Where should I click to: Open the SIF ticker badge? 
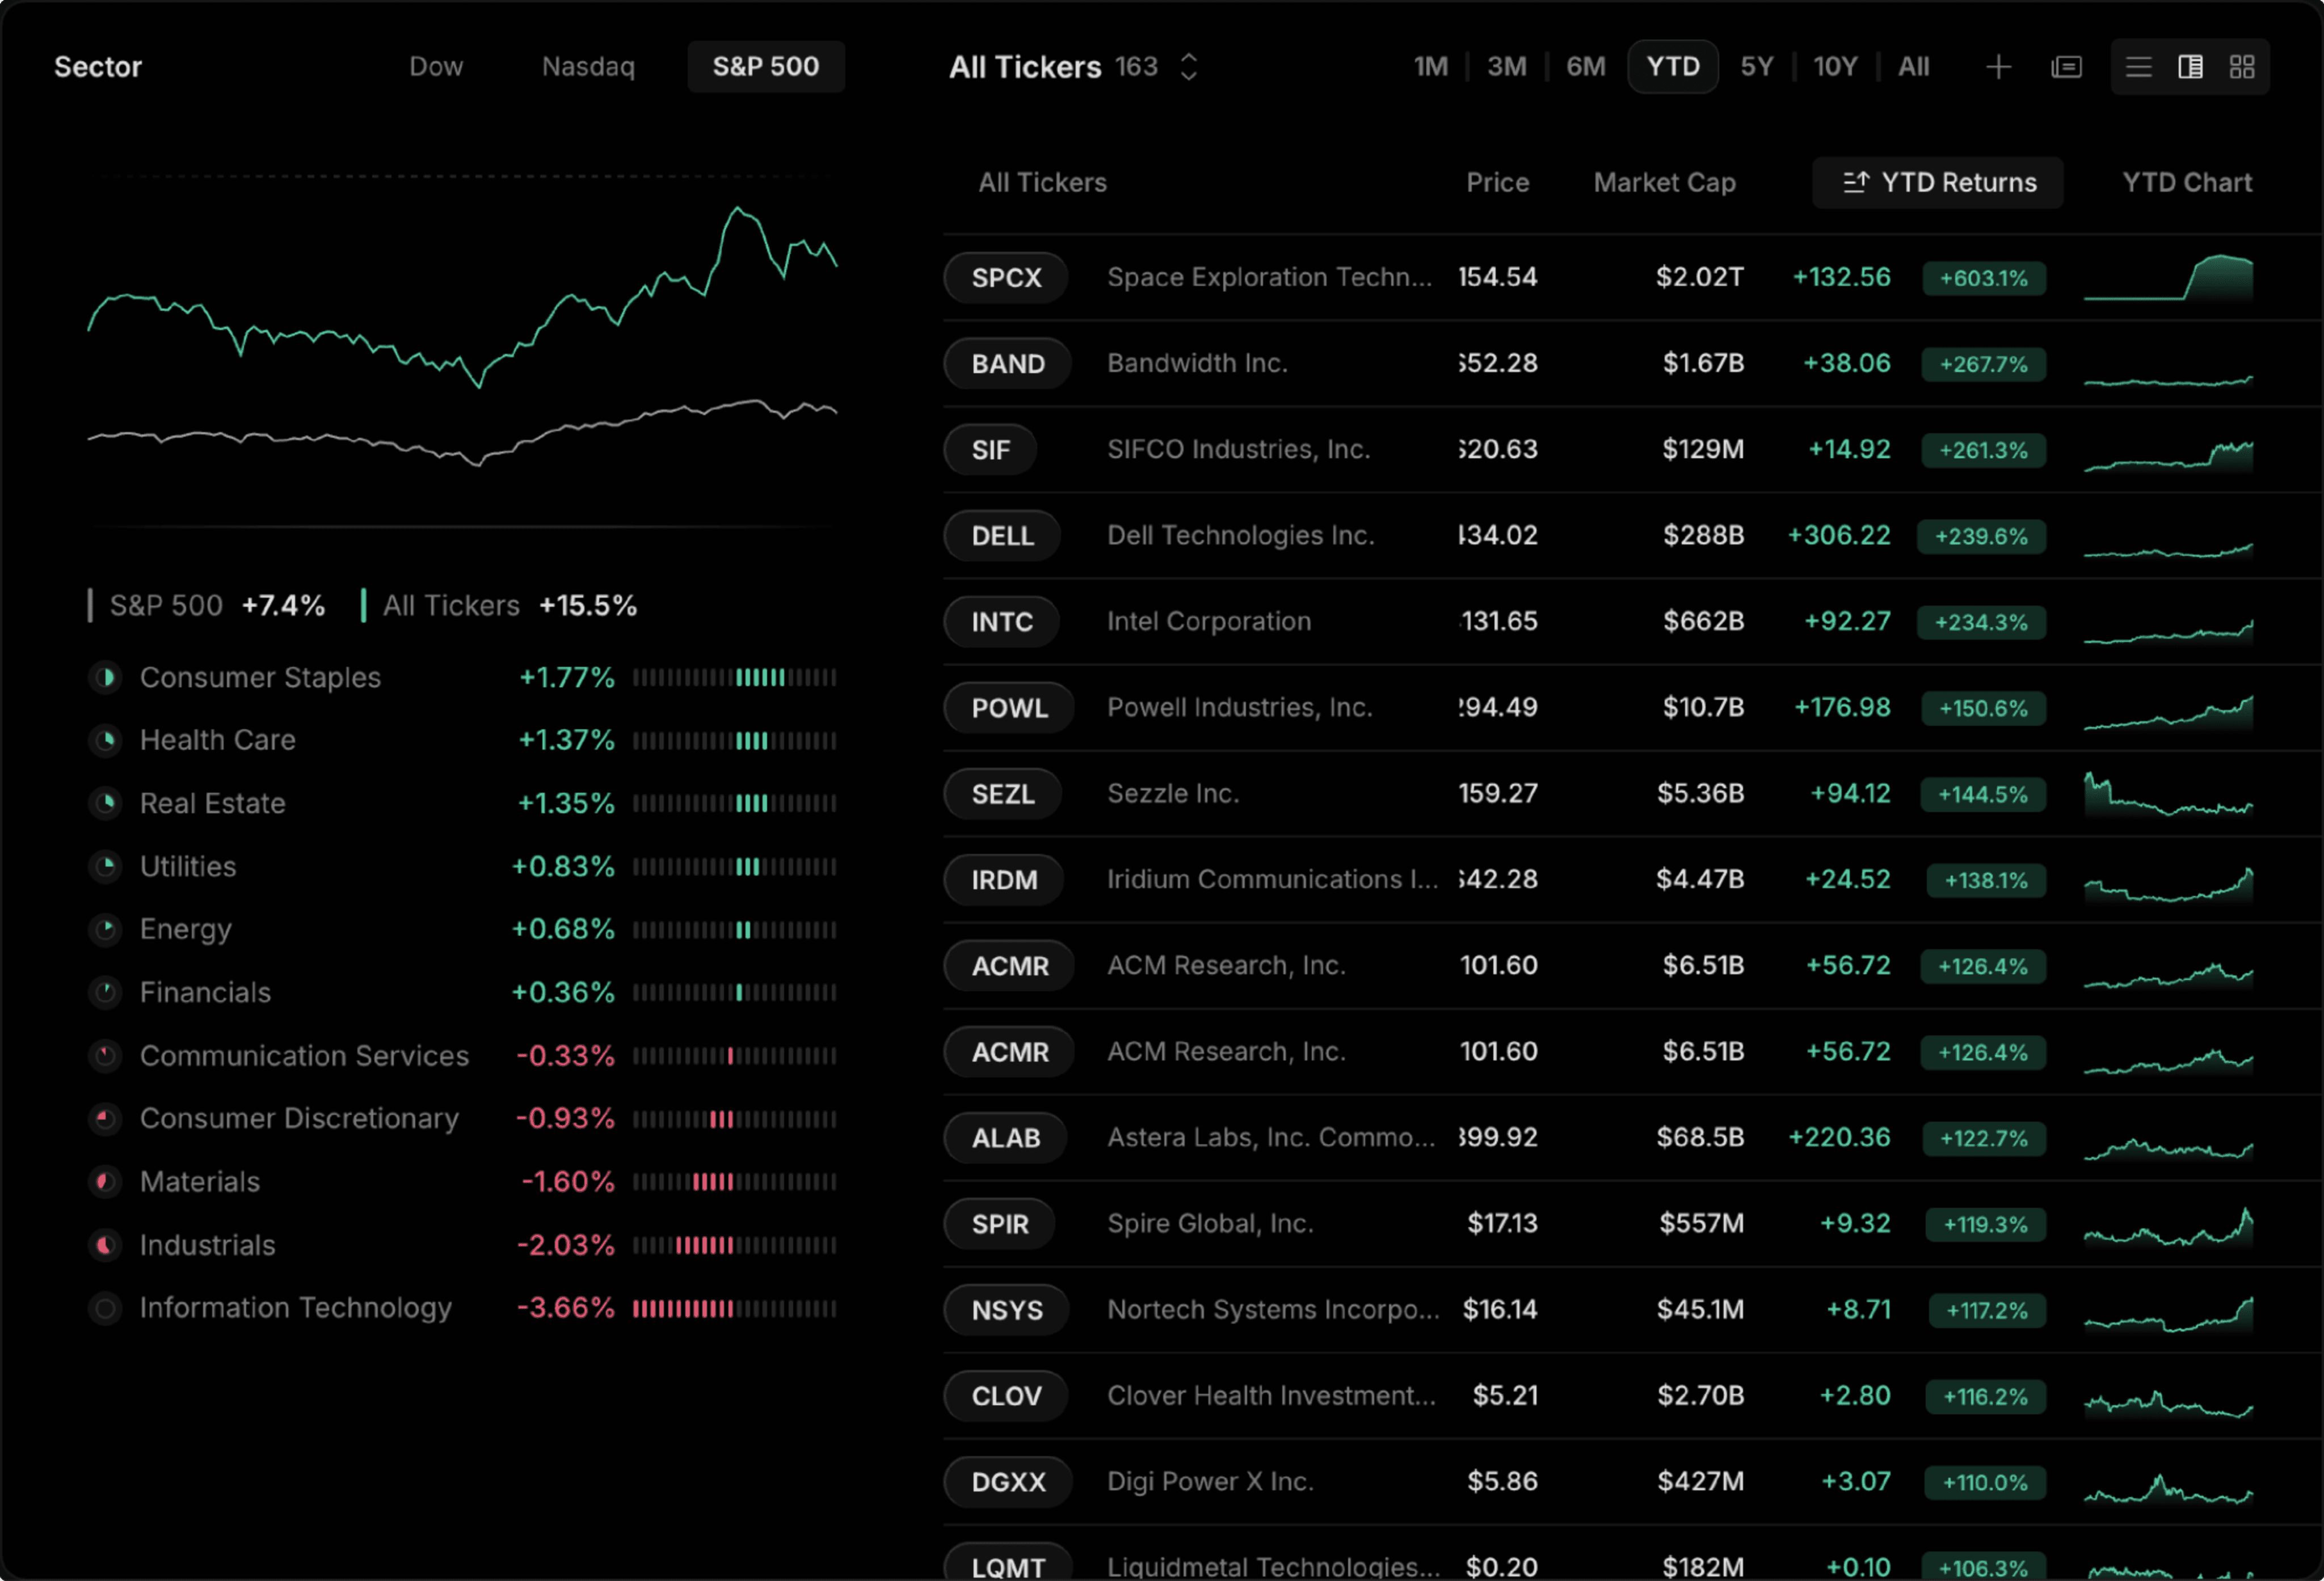(x=990, y=450)
